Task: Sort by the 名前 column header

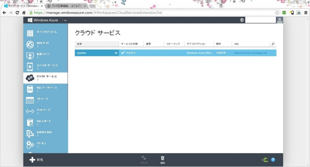Action: [x=96, y=44]
